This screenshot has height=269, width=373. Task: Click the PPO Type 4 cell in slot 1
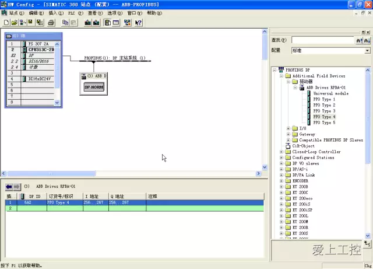point(65,202)
